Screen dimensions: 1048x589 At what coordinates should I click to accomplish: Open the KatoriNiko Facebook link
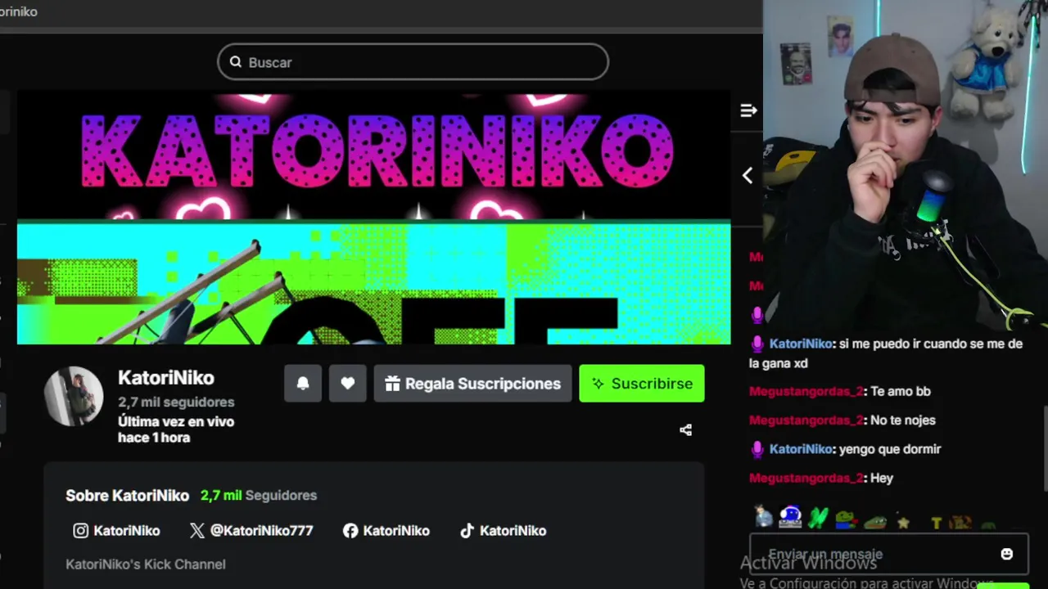click(x=386, y=531)
